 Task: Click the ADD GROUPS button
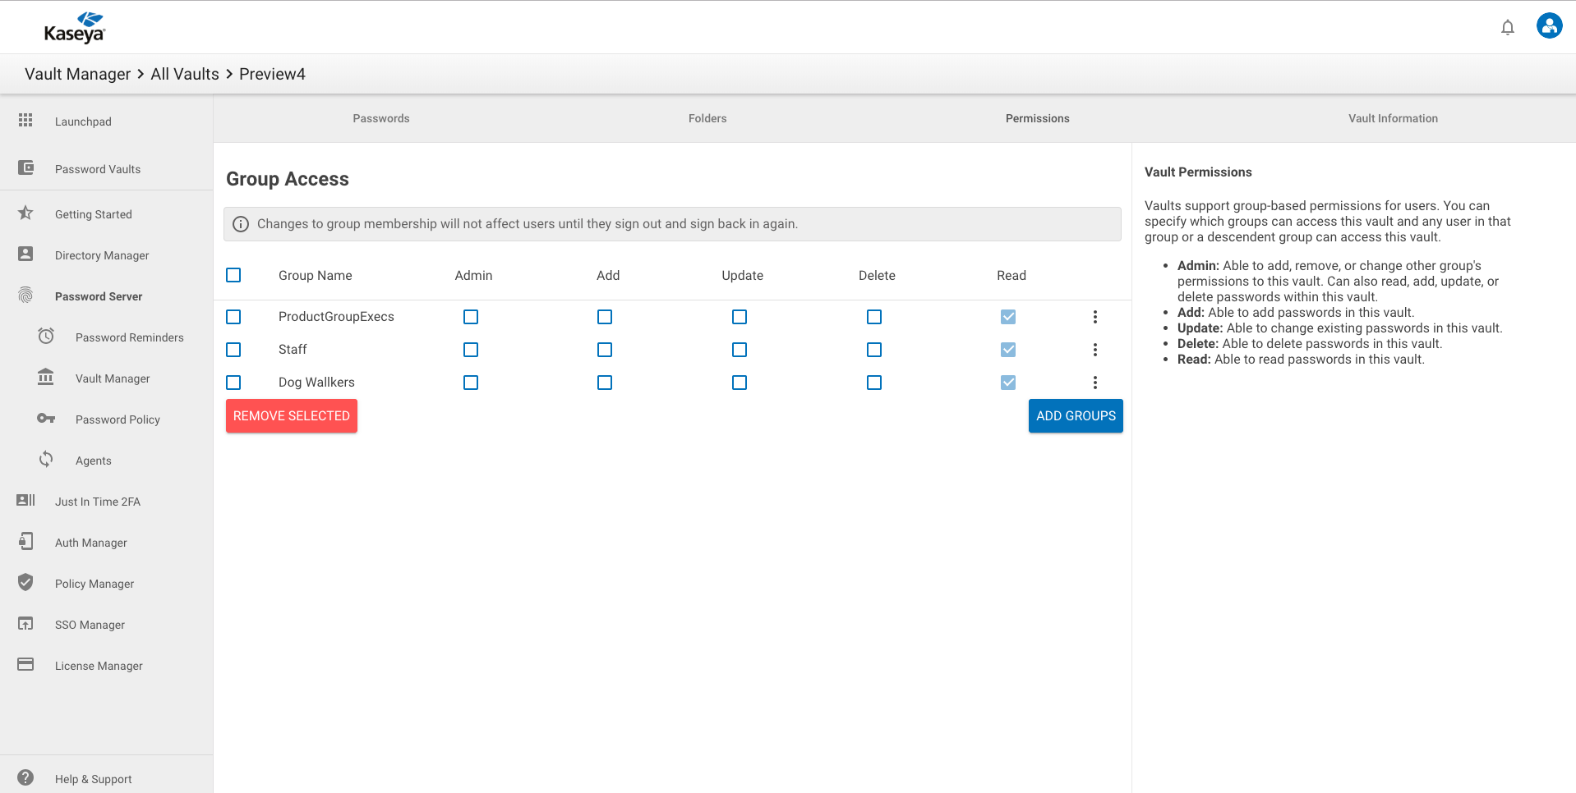1076,416
